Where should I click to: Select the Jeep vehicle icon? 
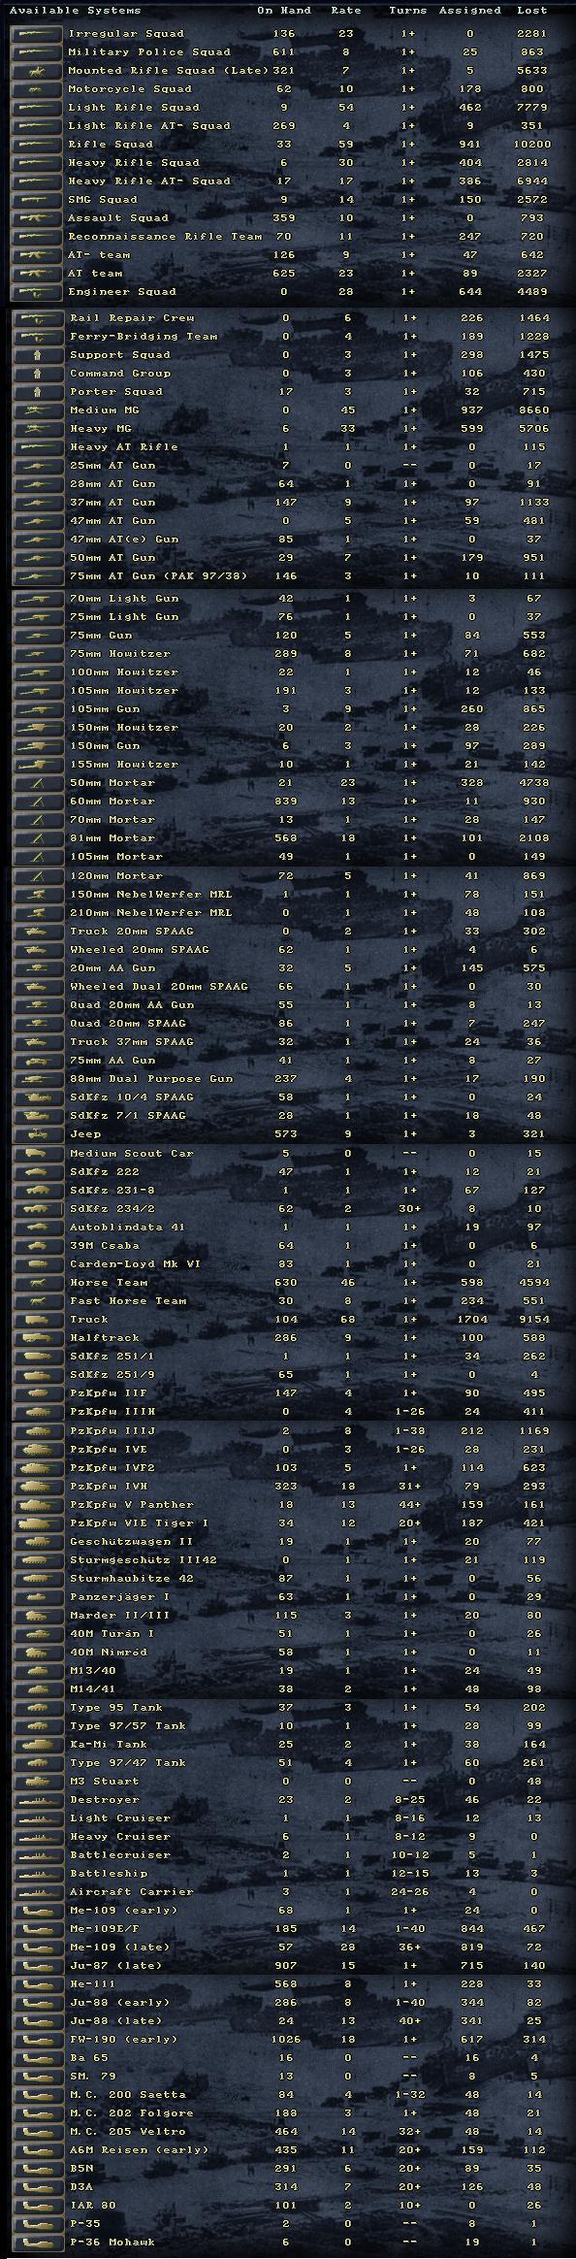[39, 1134]
